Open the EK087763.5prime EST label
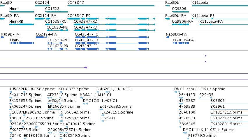 click(x=25, y=130)
